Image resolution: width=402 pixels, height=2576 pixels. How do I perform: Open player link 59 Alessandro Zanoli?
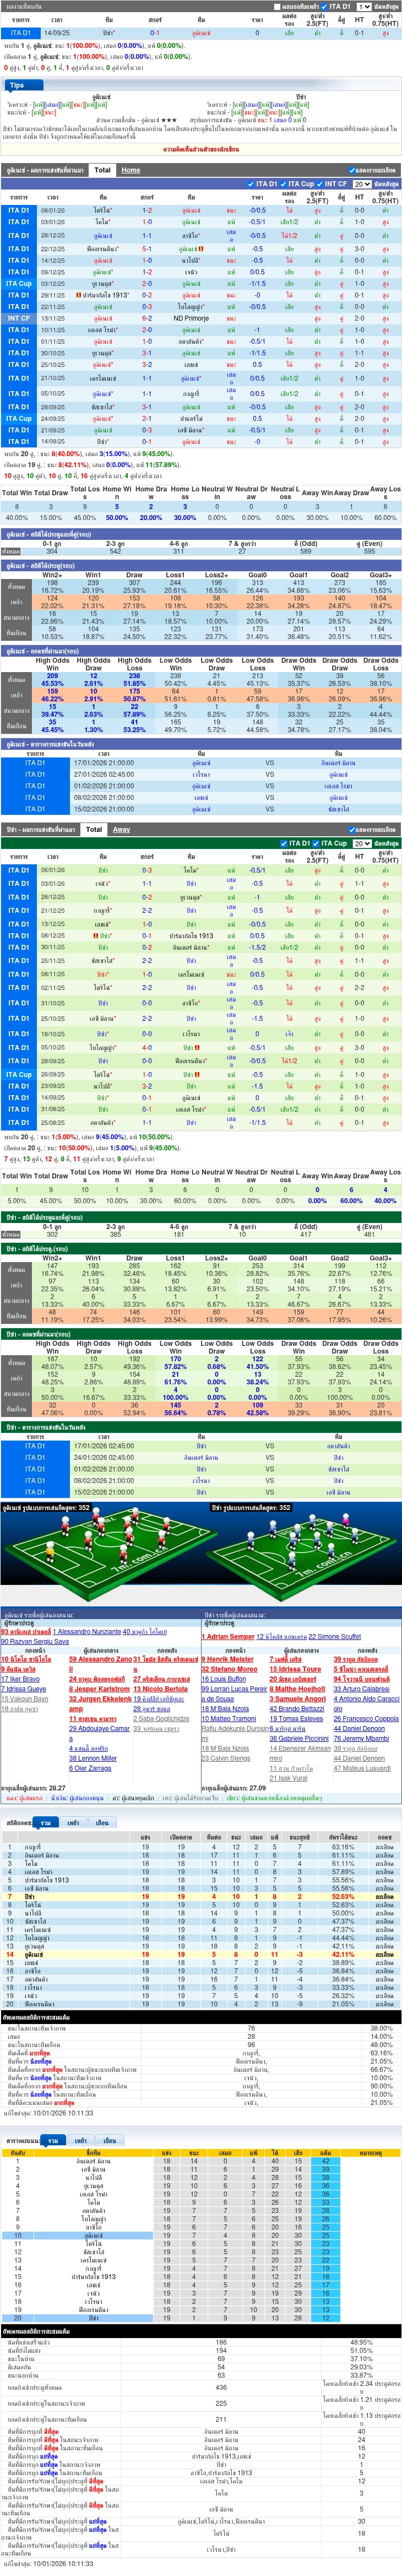coord(100,1659)
